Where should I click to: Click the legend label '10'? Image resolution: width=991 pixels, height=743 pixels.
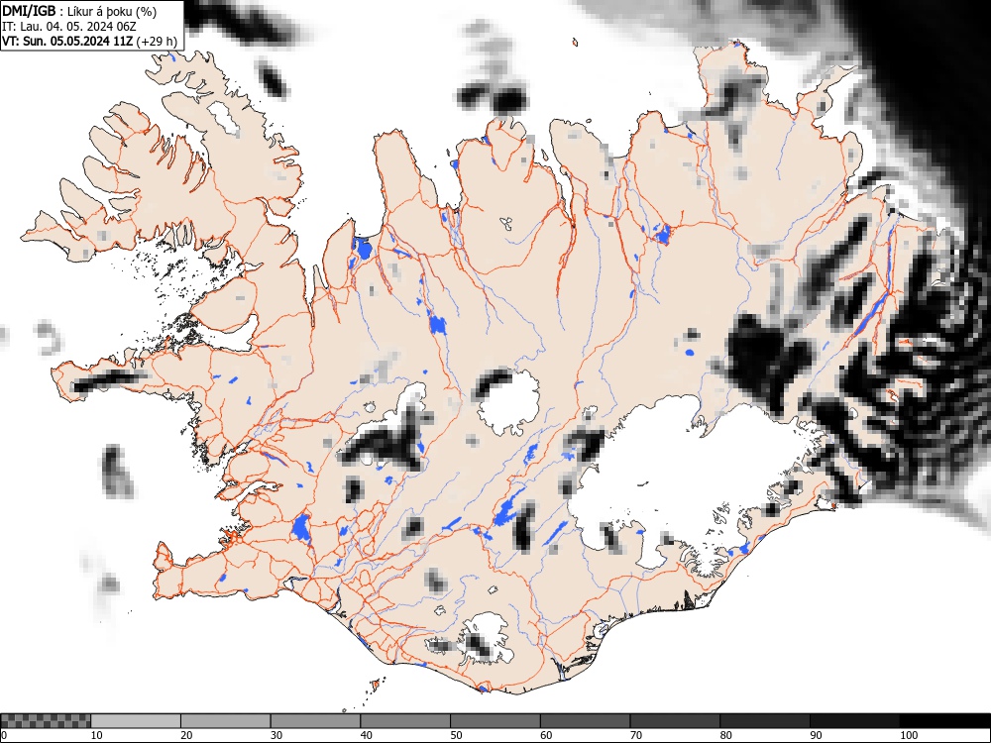point(97,735)
